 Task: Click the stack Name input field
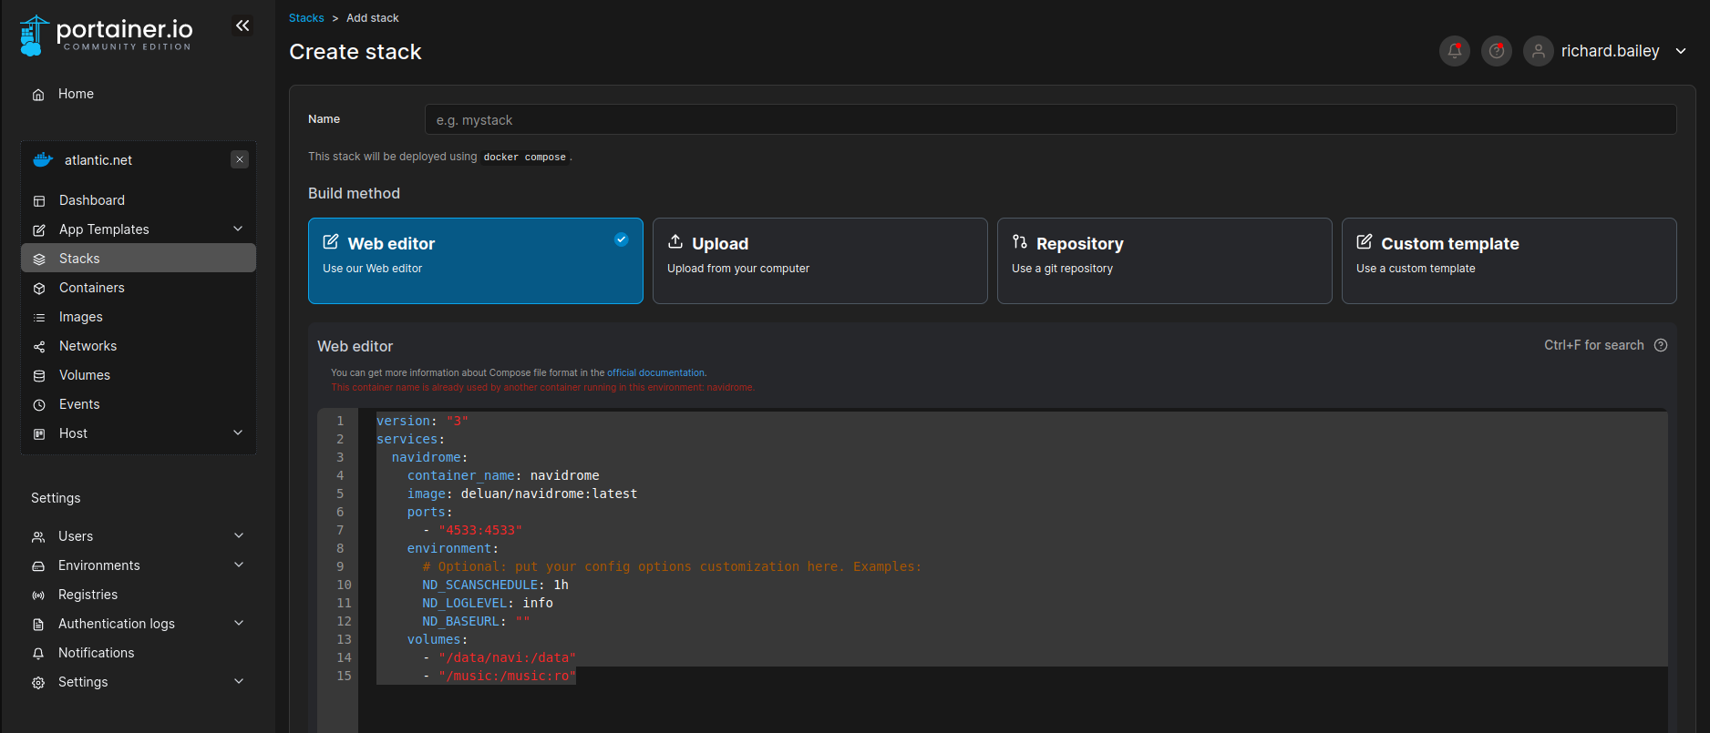pyautogui.click(x=1050, y=119)
